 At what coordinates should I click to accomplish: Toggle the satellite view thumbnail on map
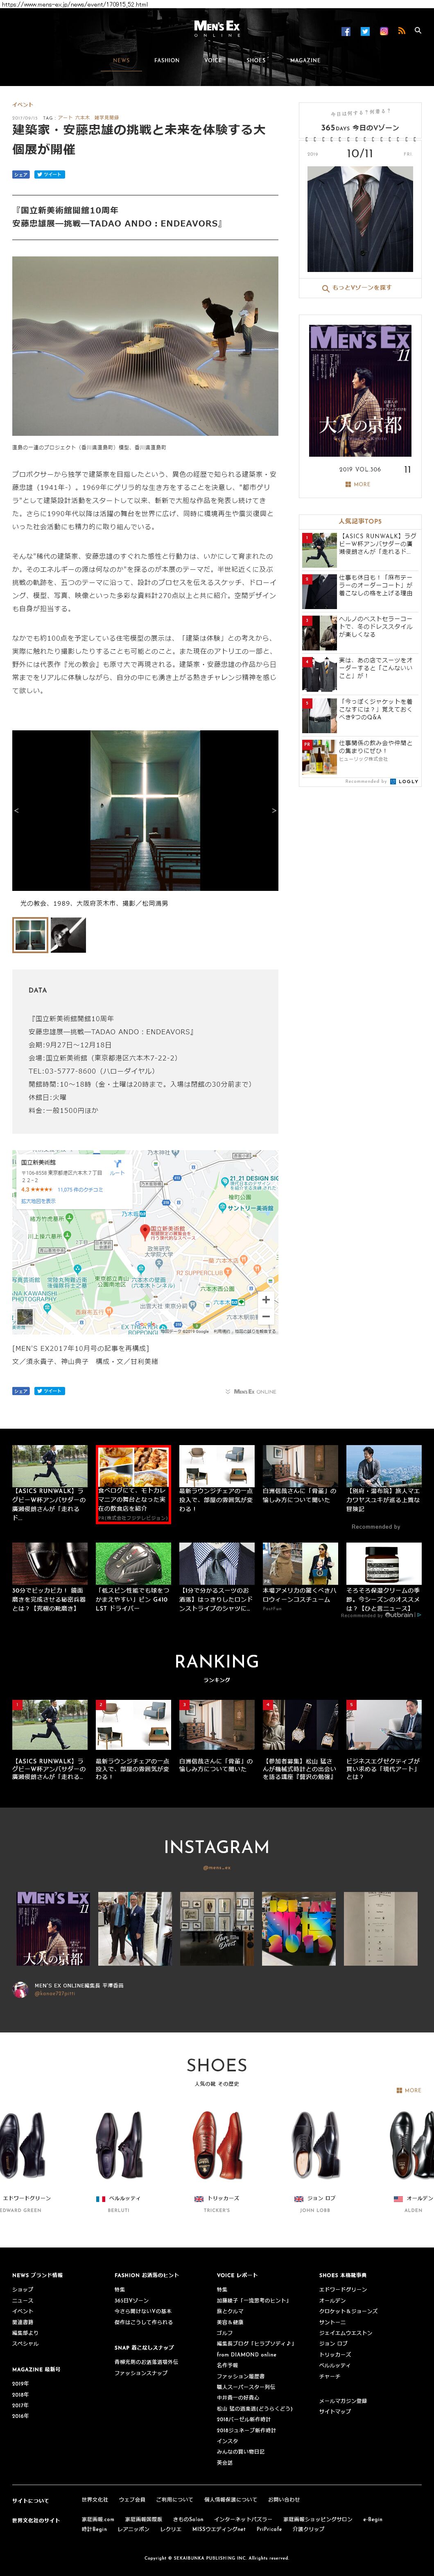click(24, 1316)
